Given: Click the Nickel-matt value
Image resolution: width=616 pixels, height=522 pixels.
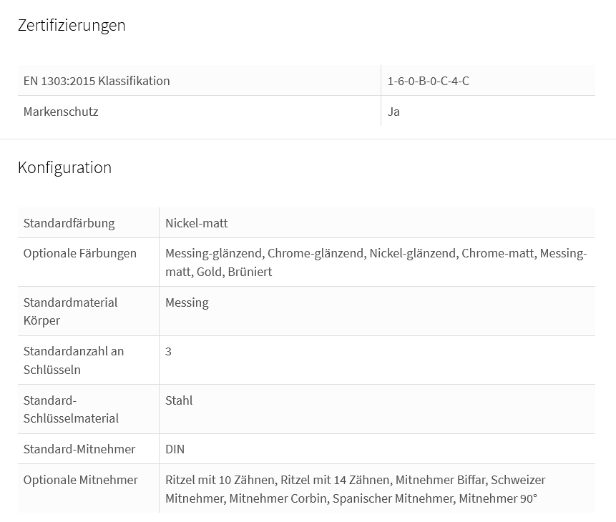Looking at the screenshot, I should point(197,223).
